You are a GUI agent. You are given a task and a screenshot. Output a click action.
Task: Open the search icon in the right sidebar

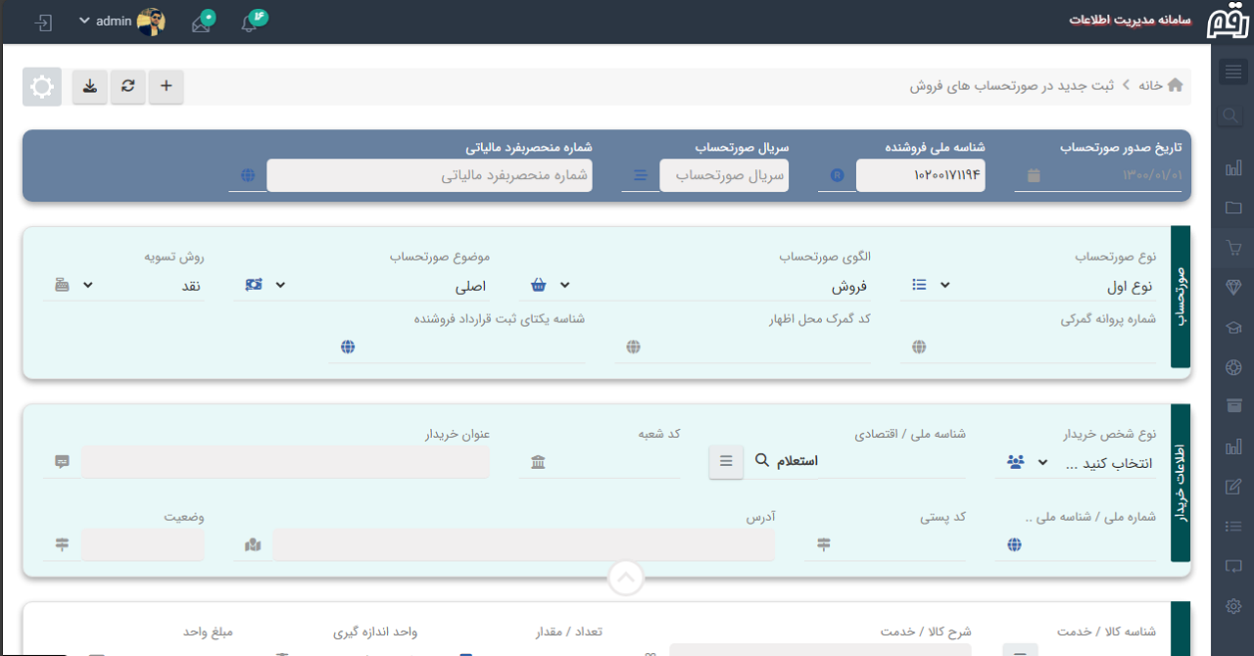point(1230,115)
